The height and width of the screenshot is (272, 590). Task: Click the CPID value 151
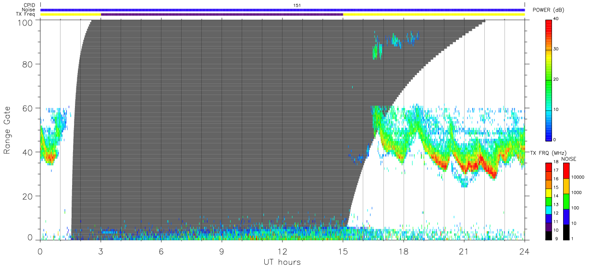pos(297,5)
